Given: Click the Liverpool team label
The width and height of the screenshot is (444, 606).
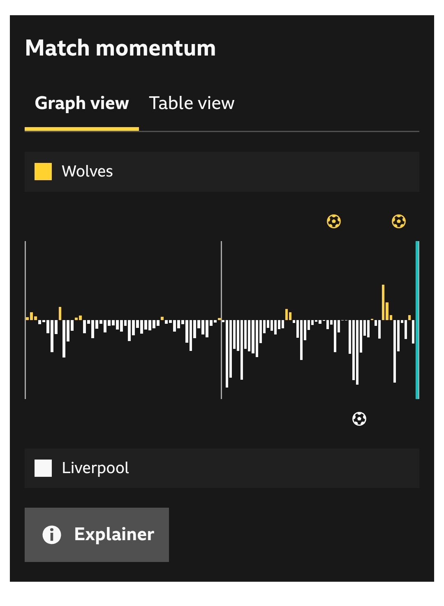Looking at the screenshot, I should coord(95,468).
